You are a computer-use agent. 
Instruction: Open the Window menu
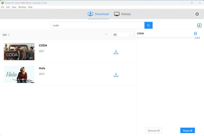click(22, 7)
